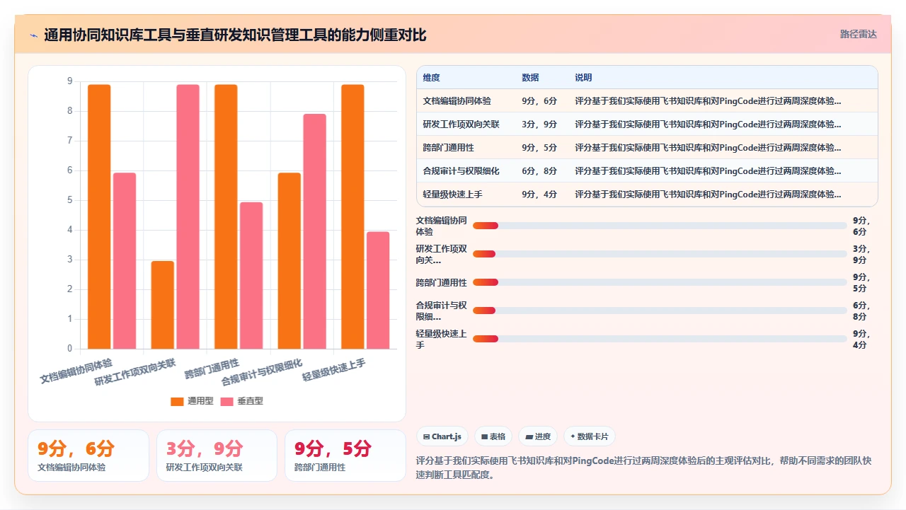The width and height of the screenshot is (906, 510).
Task: Click x-axis label 文档编辑协同体验
Action: coord(76,371)
